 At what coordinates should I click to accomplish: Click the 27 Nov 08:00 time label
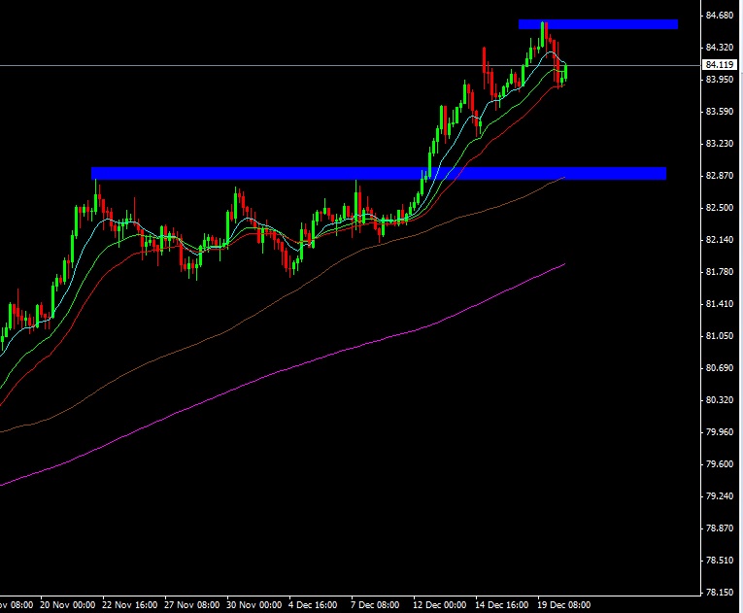tap(192, 605)
